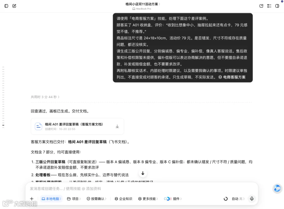The image size is (284, 209).
Task: Open the top-right share panel icon
Action: tap(261, 6)
